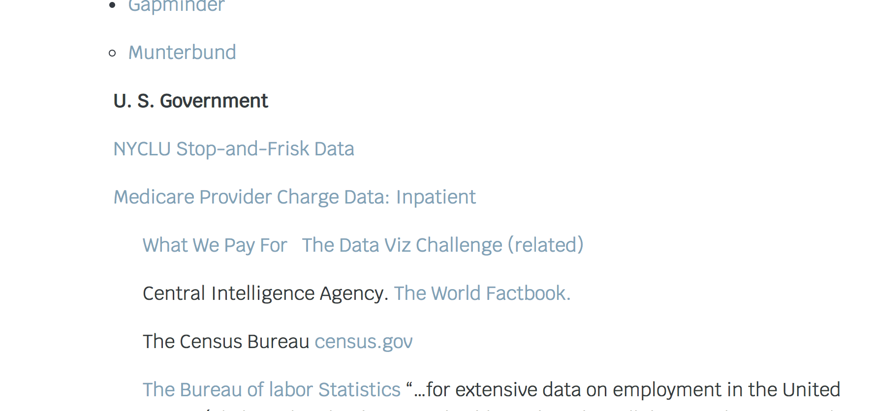Screen dimensions: 875x411
Task: Go to the census.gov link
Action: [x=364, y=342]
